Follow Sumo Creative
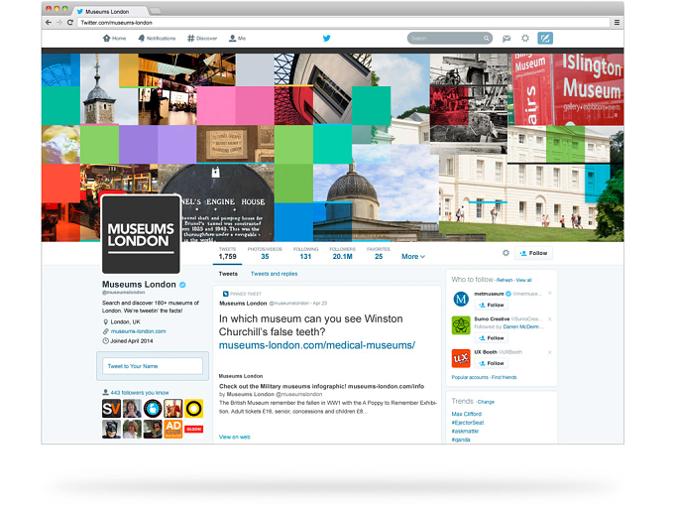This screenshot has width=674, height=506. tap(491, 338)
